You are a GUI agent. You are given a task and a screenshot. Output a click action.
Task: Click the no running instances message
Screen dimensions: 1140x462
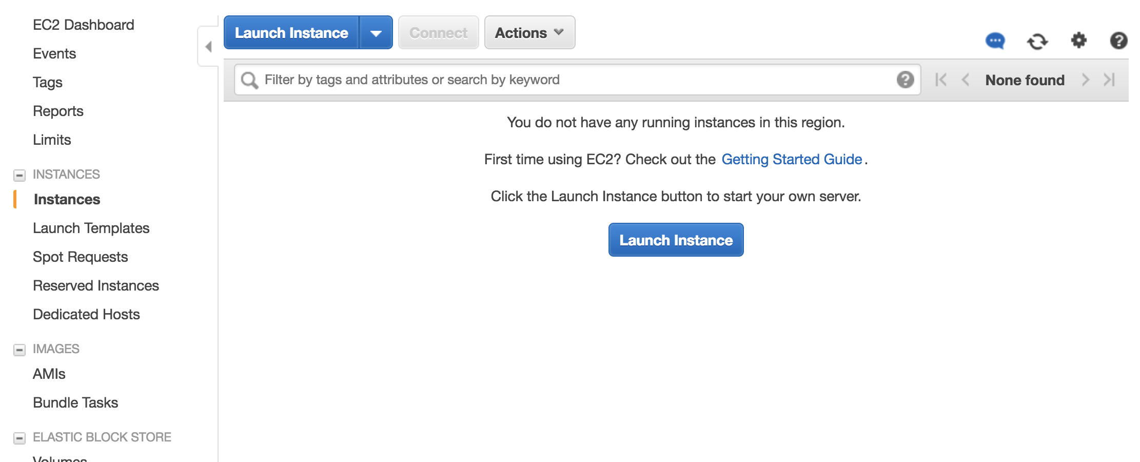(676, 122)
